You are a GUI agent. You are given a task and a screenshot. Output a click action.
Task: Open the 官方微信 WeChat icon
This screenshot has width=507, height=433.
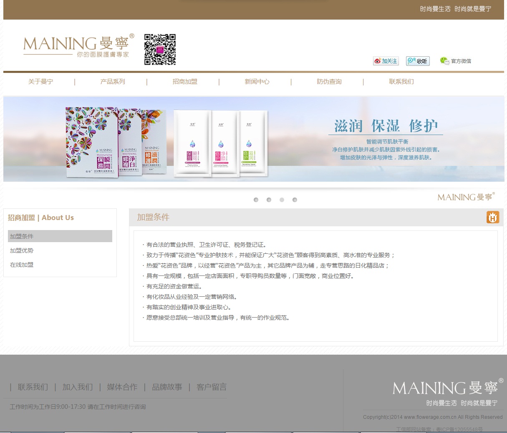point(455,61)
